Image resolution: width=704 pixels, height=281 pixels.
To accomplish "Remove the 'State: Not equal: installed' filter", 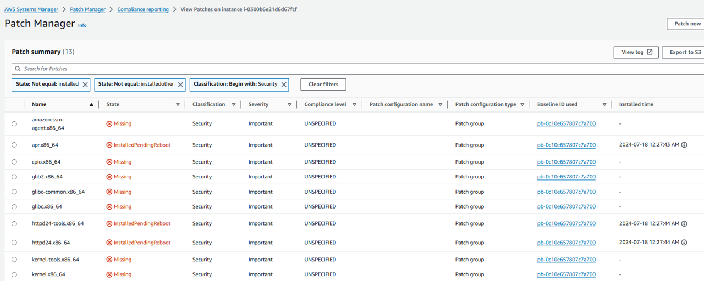I will click(x=85, y=85).
